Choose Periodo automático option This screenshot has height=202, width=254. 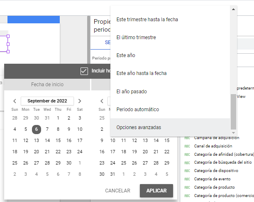click(x=138, y=109)
